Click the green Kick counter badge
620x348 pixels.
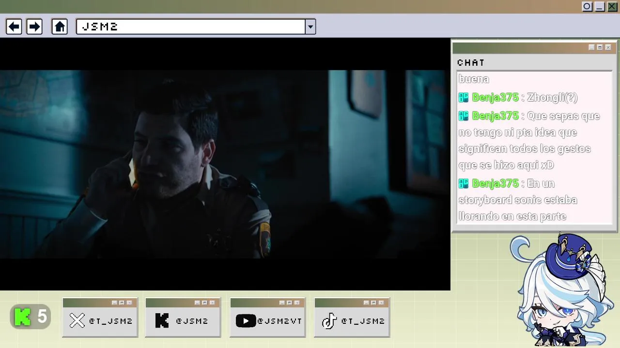click(x=31, y=317)
